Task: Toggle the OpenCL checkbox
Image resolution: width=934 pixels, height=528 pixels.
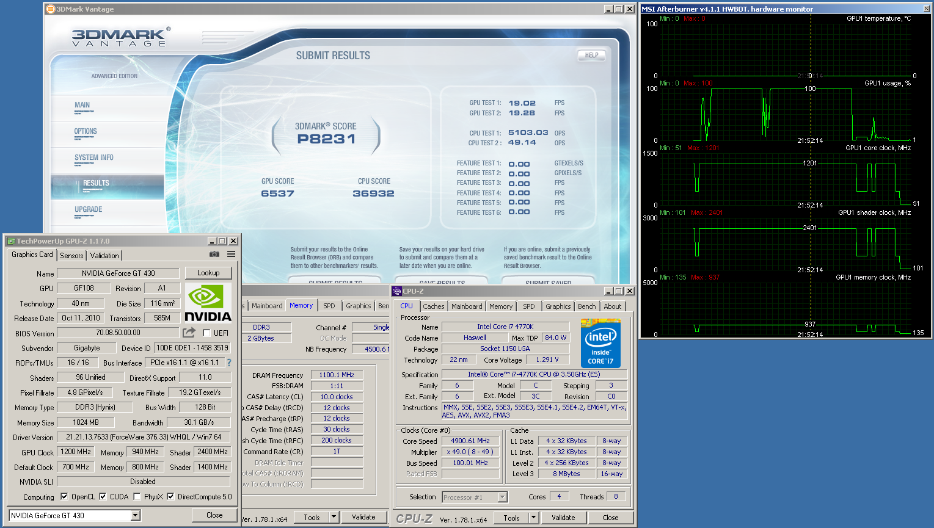Action: pyautogui.click(x=64, y=497)
